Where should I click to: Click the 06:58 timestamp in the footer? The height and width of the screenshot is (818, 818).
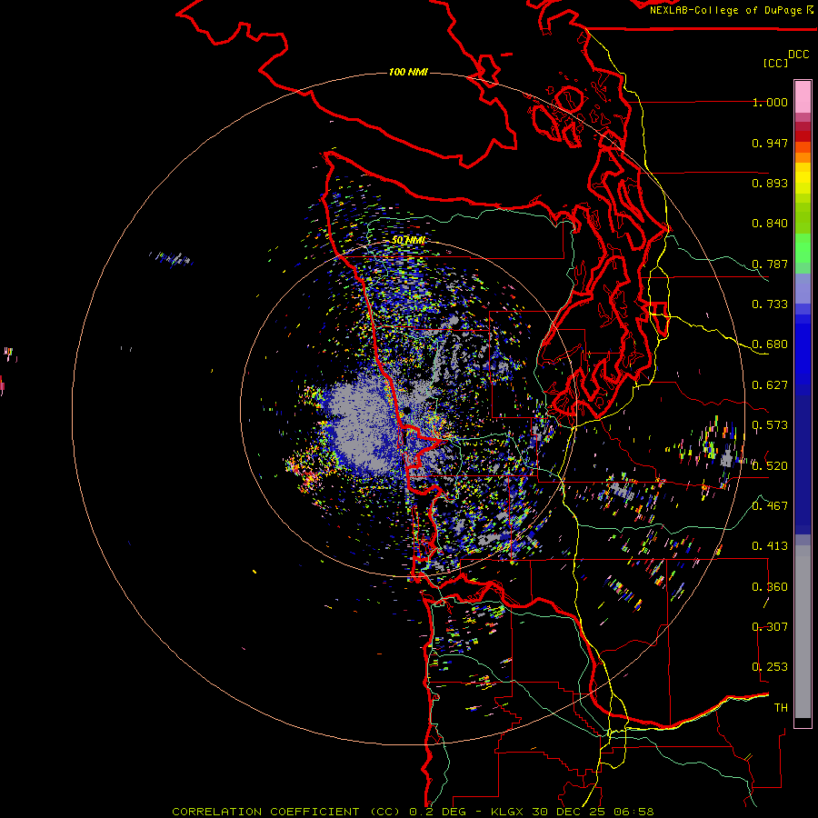634,812
